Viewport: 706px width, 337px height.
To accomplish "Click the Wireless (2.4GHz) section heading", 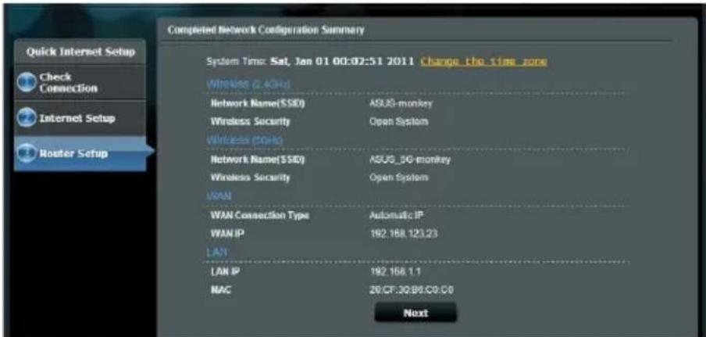I will [x=248, y=84].
